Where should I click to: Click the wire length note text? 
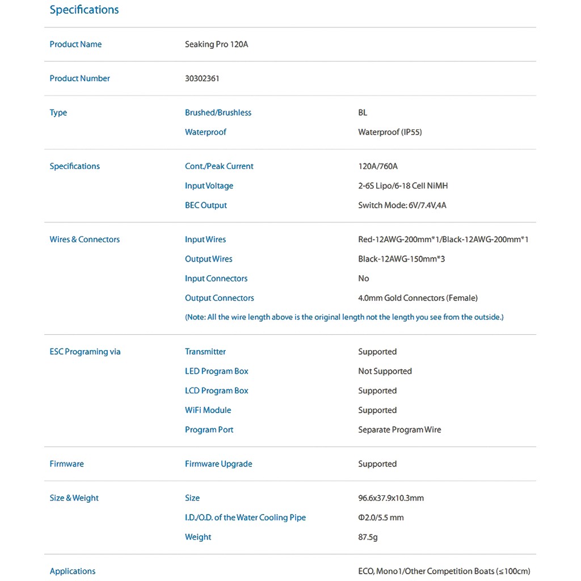[344, 317]
